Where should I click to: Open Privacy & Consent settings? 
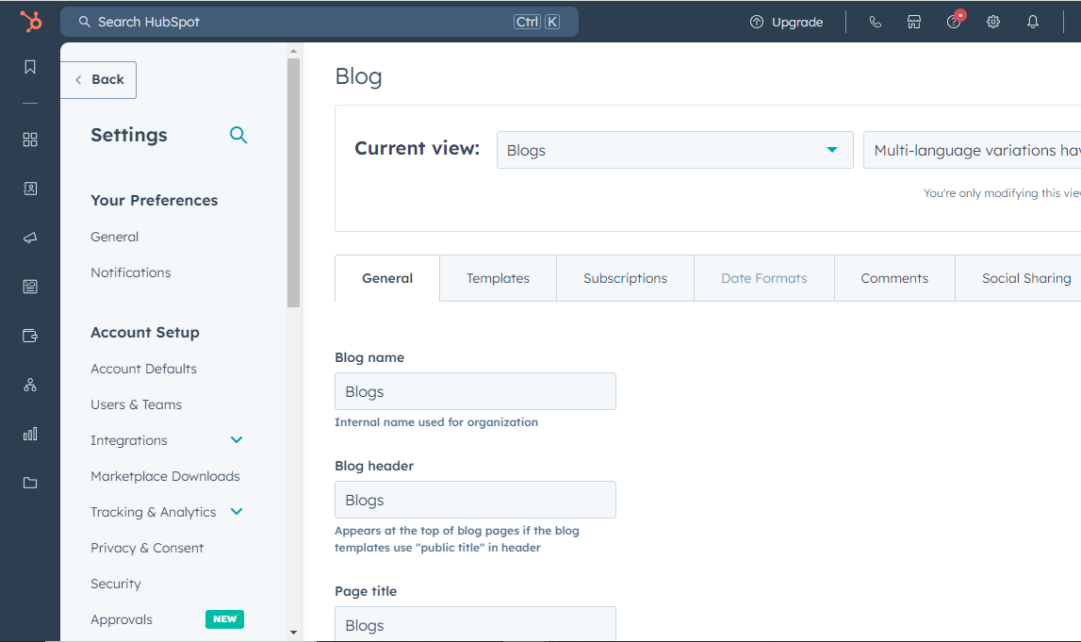coord(147,549)
